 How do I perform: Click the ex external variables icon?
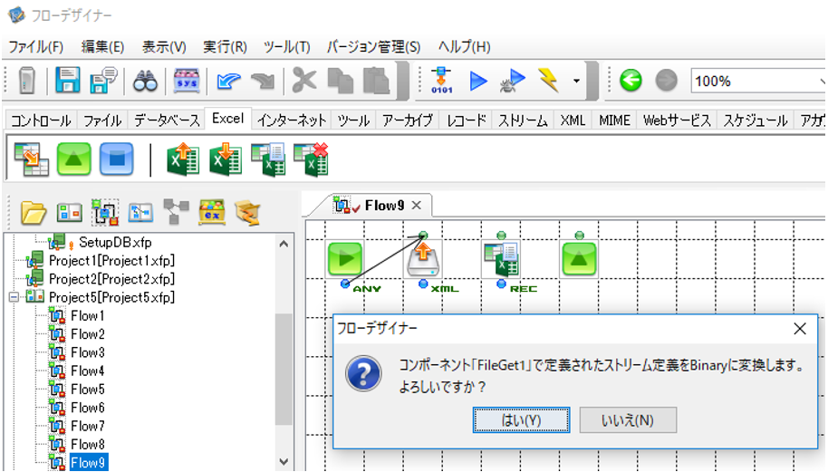[212, 212]
